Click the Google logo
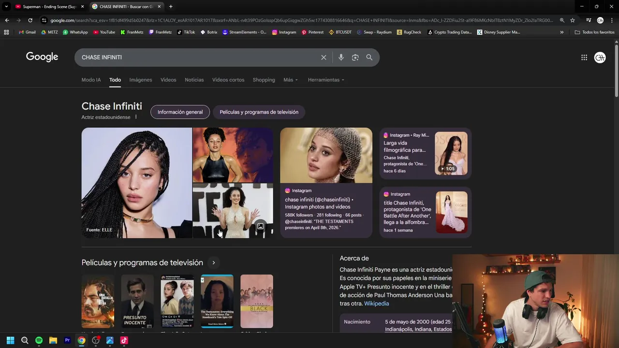Screen dimensions: 619x348 [x=42, y=57]
